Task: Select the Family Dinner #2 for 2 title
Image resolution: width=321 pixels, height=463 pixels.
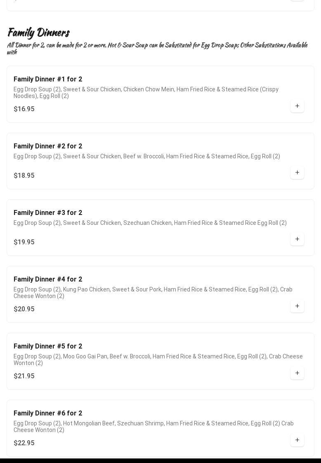Action: pyautogui.click(x=48, y=146)
